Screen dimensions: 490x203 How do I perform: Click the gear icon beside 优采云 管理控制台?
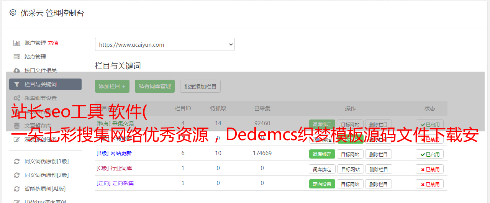[x=13, y=13]
